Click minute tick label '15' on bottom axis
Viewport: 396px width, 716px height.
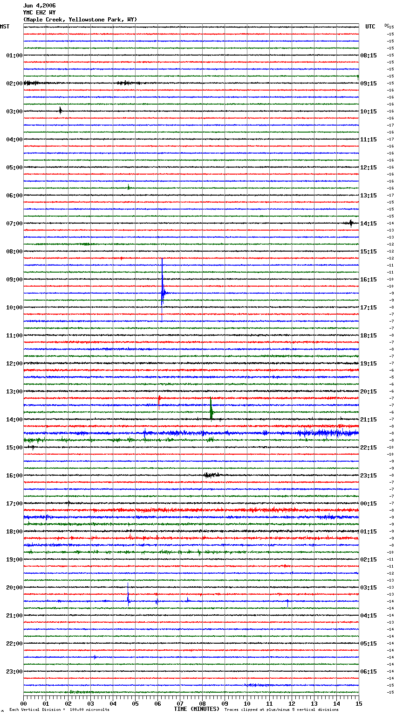tap(359, 703)
